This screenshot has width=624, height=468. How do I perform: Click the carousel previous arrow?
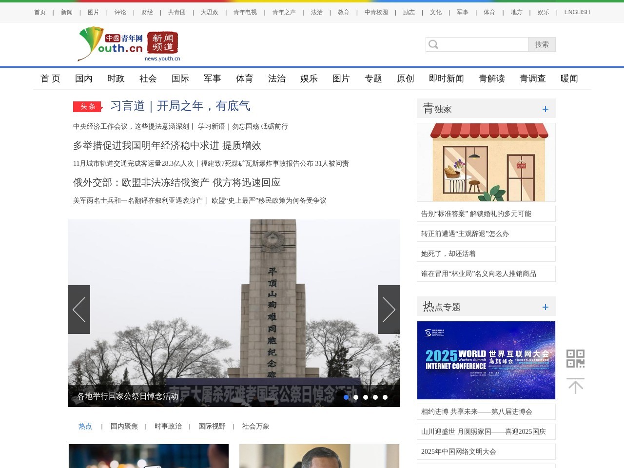pyautogui.click(x=79, y=310)
